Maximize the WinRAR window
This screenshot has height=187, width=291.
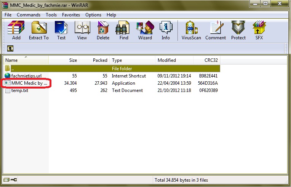click(266, 4)
